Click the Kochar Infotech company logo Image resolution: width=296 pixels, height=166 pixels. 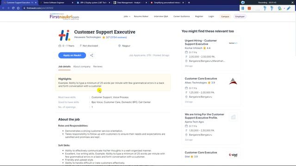pos(233,43)
